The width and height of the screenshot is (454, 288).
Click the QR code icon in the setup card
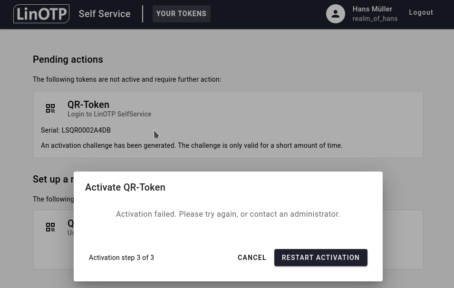tap(50, 227)
